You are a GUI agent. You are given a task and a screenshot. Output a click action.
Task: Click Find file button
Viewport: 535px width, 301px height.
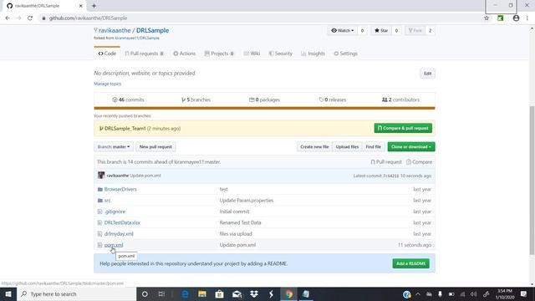(x=374, y=147)
